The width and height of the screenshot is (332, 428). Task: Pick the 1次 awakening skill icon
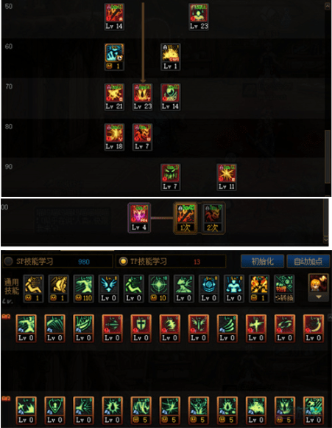(186, 218)
